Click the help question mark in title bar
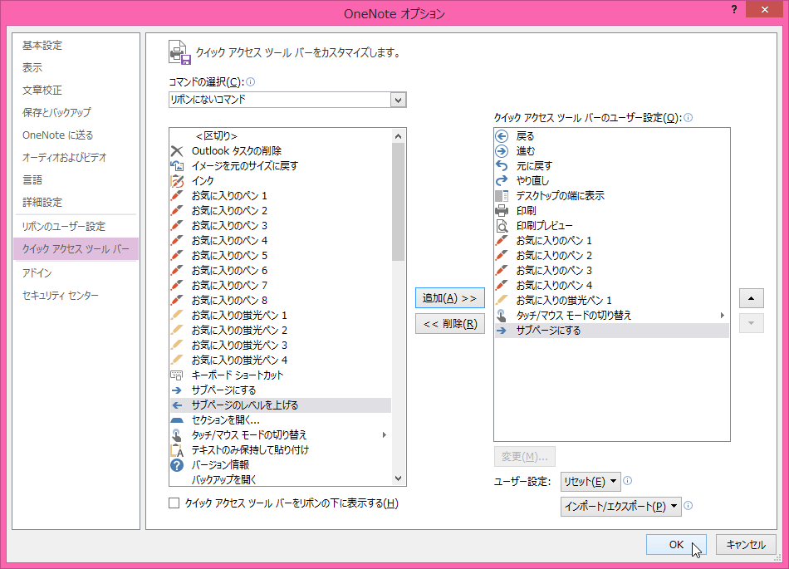The image size is (789, 569). 734,10
